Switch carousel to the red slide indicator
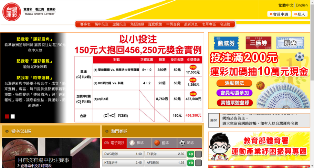The image size is (314, 168). point(7,116)
